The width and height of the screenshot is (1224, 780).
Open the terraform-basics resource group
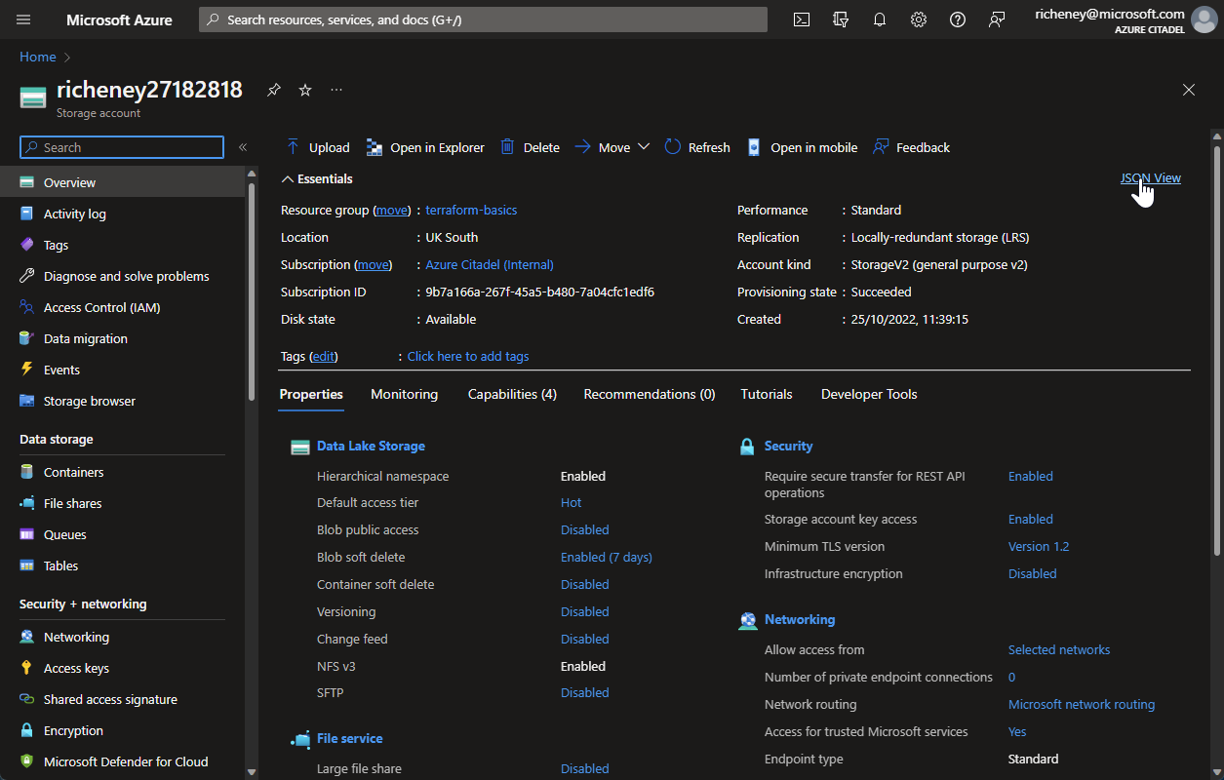(x=471, y=210)
